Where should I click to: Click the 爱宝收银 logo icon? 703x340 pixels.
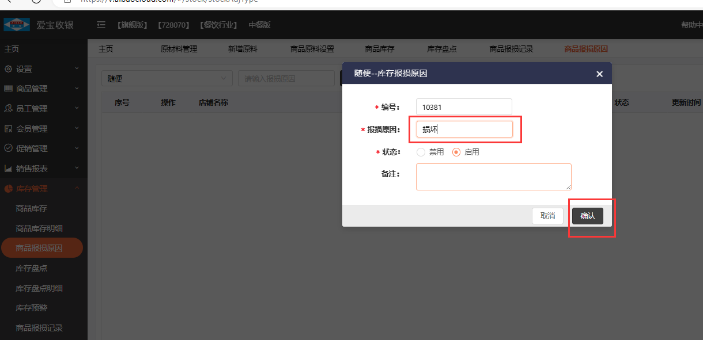pos(17,25)
